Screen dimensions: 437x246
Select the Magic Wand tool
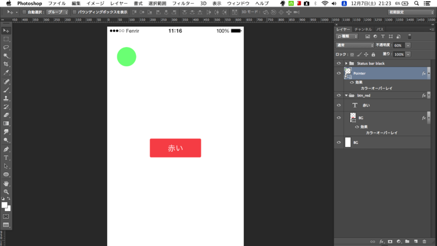click(x=6, y=56)
